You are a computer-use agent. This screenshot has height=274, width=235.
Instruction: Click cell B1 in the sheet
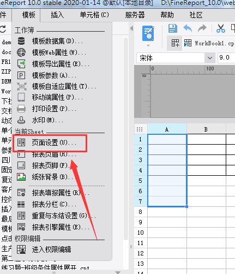[207, 139]
